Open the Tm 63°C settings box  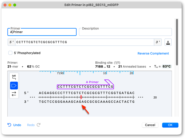(x=166, y=67)
